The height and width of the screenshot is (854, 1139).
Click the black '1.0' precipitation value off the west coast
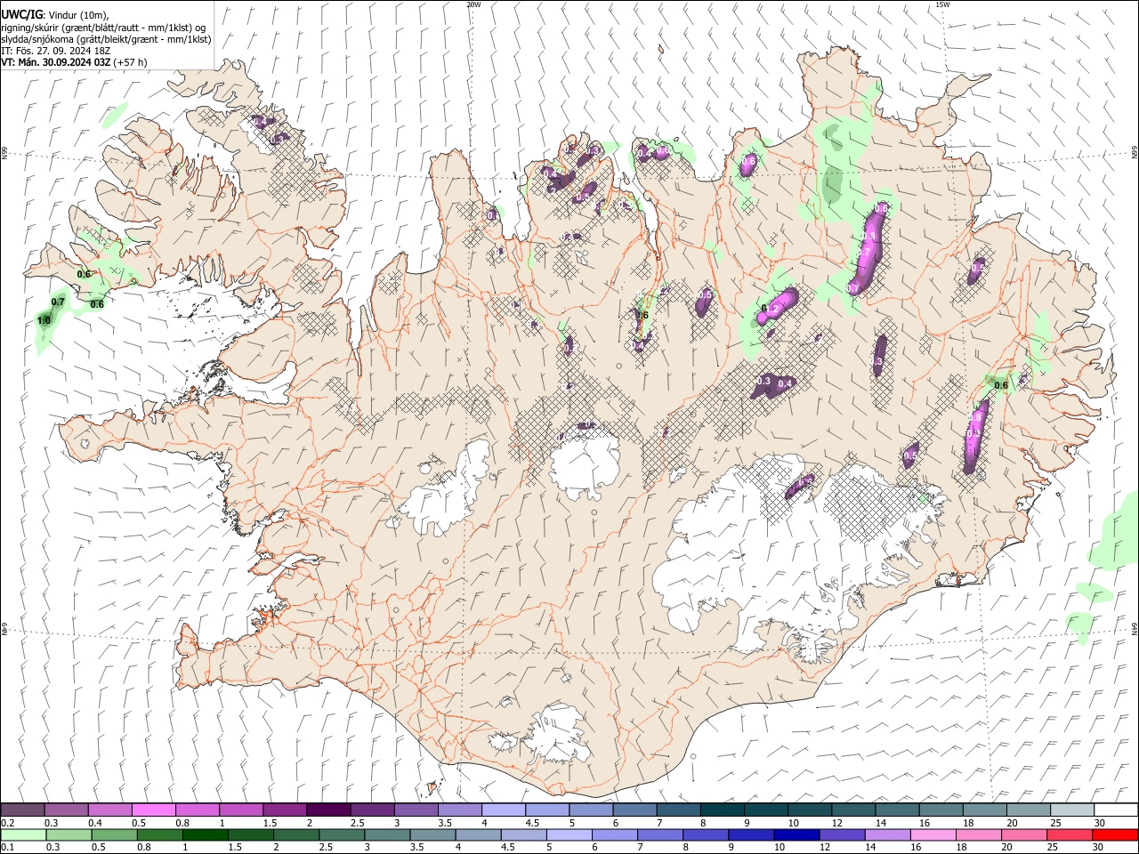(x=44, y=320)
